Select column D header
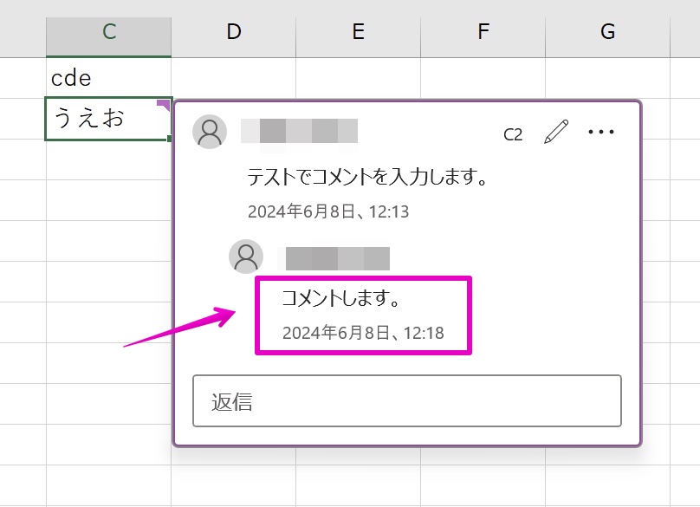 (234, 37)
